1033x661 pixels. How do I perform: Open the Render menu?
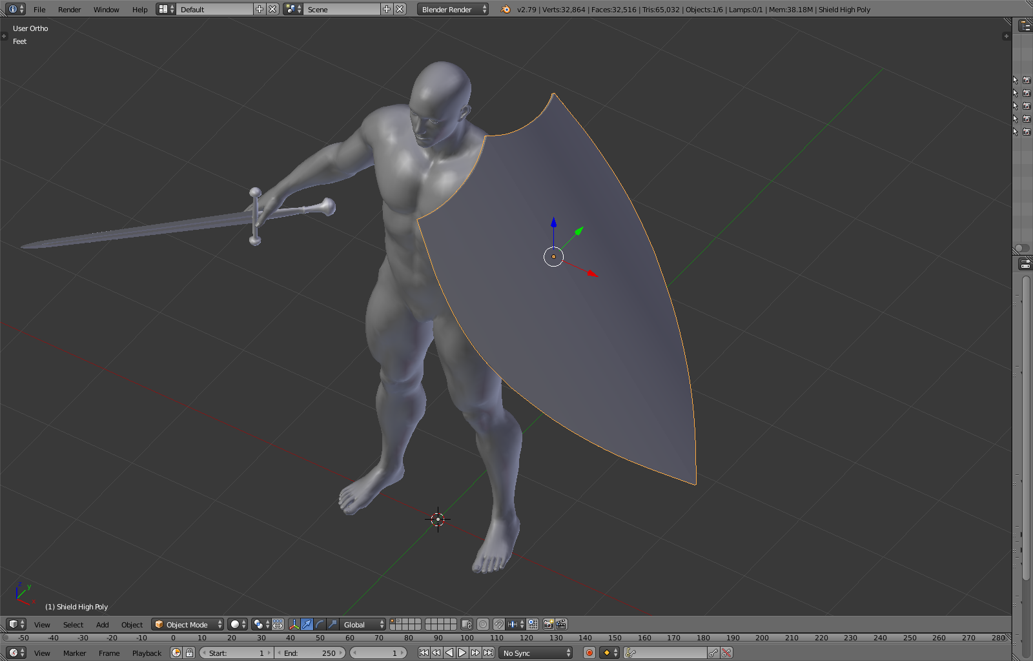69,10
